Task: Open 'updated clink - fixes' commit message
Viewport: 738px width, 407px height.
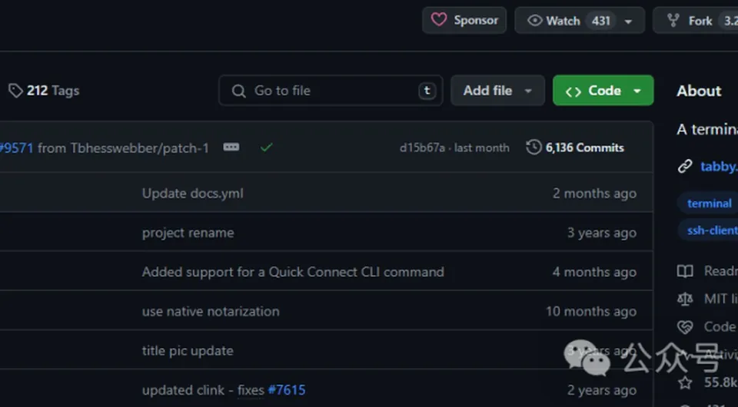Action: [203, 390]
